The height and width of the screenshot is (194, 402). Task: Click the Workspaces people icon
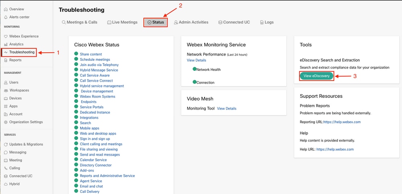6,91
